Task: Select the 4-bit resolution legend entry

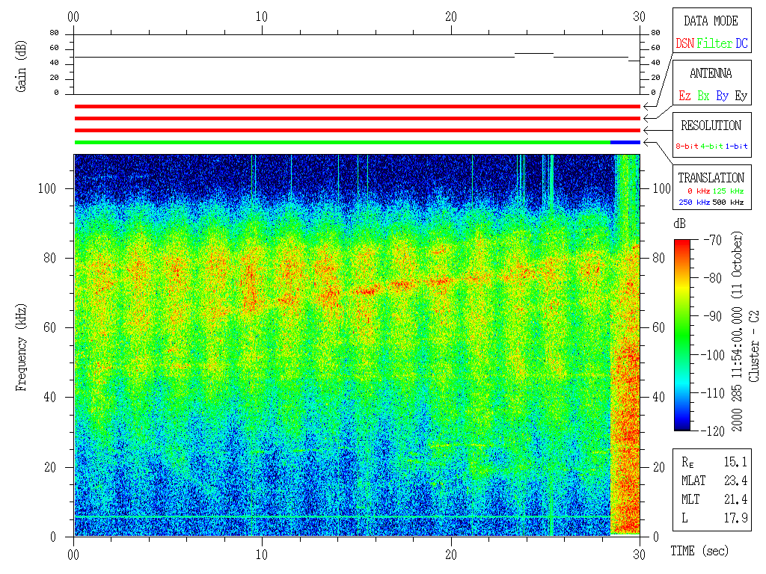Action: point(713,146)
